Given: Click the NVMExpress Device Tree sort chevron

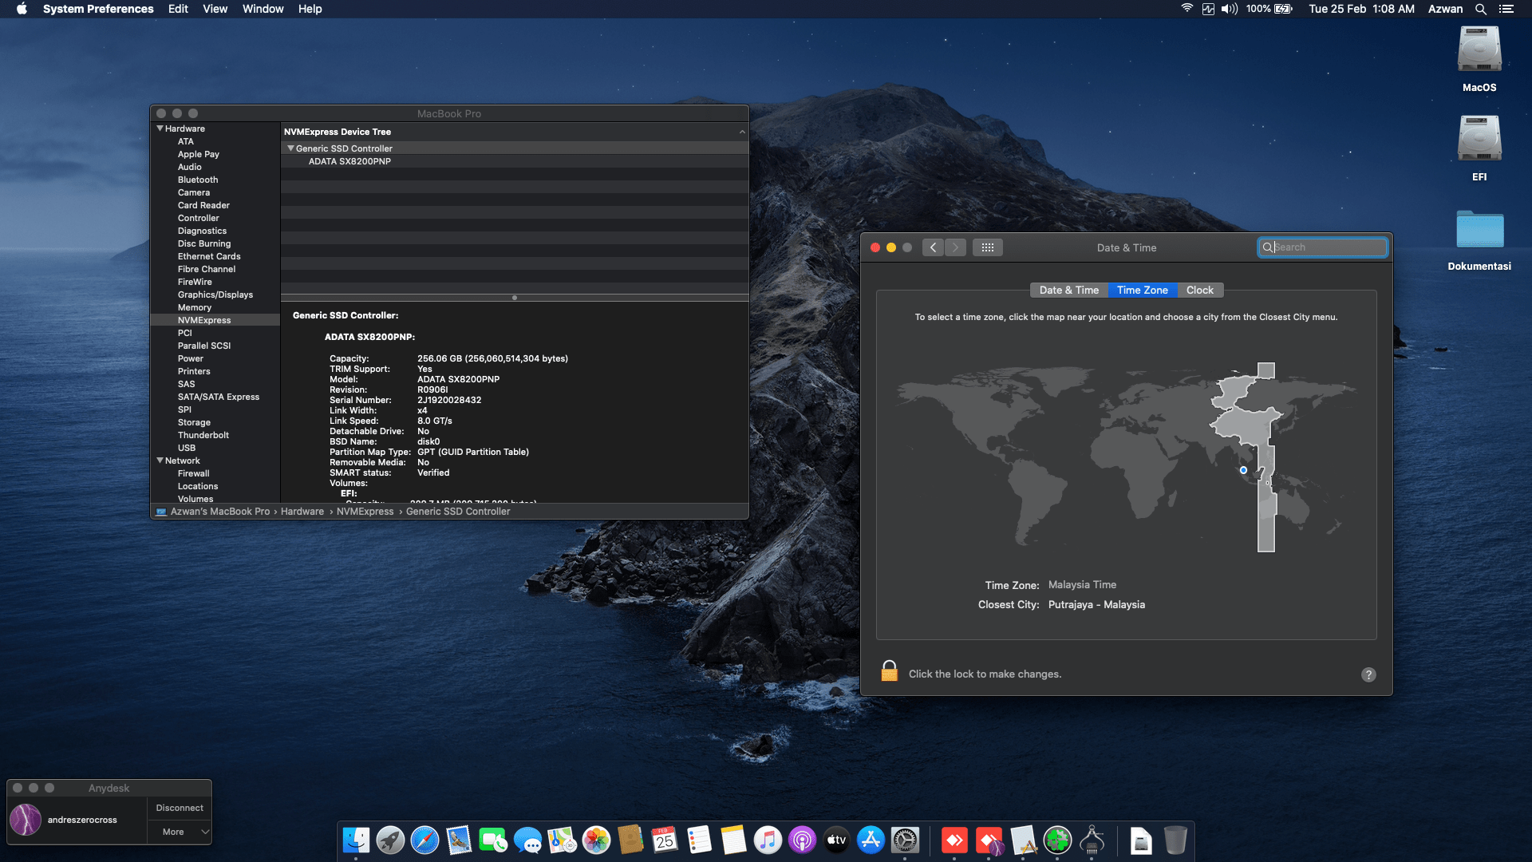Looking at the screenshot, I should (x=742, y=132).
